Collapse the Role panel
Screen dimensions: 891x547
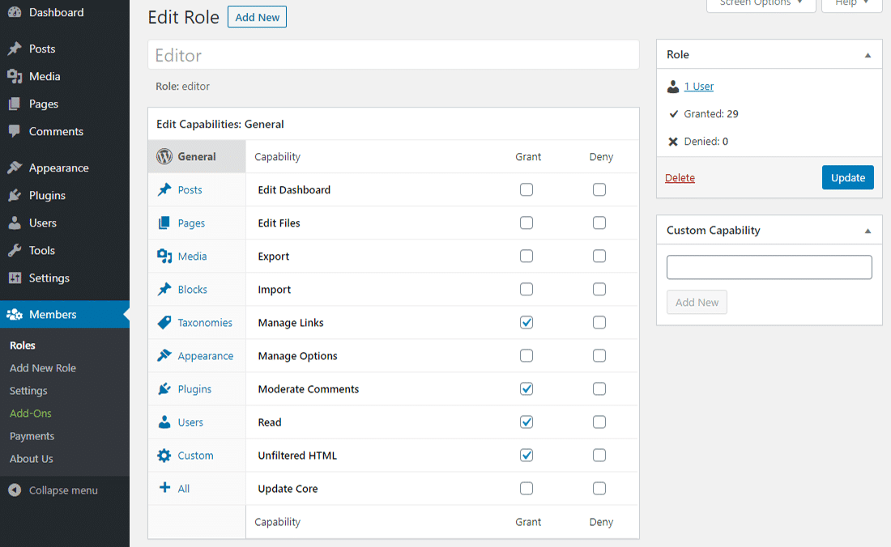[x=868, y=54]
